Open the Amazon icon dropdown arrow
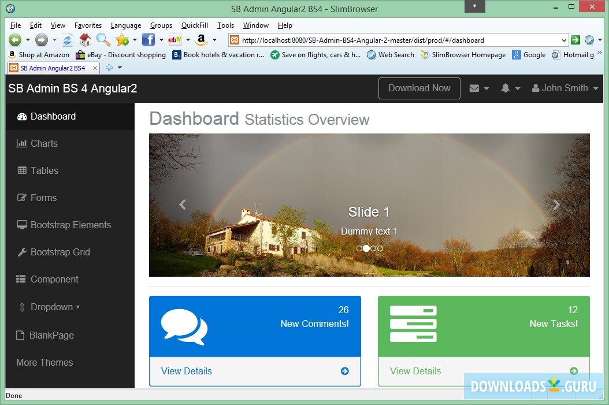This screenshot has width=609, height=405. [x=214, y=40]
